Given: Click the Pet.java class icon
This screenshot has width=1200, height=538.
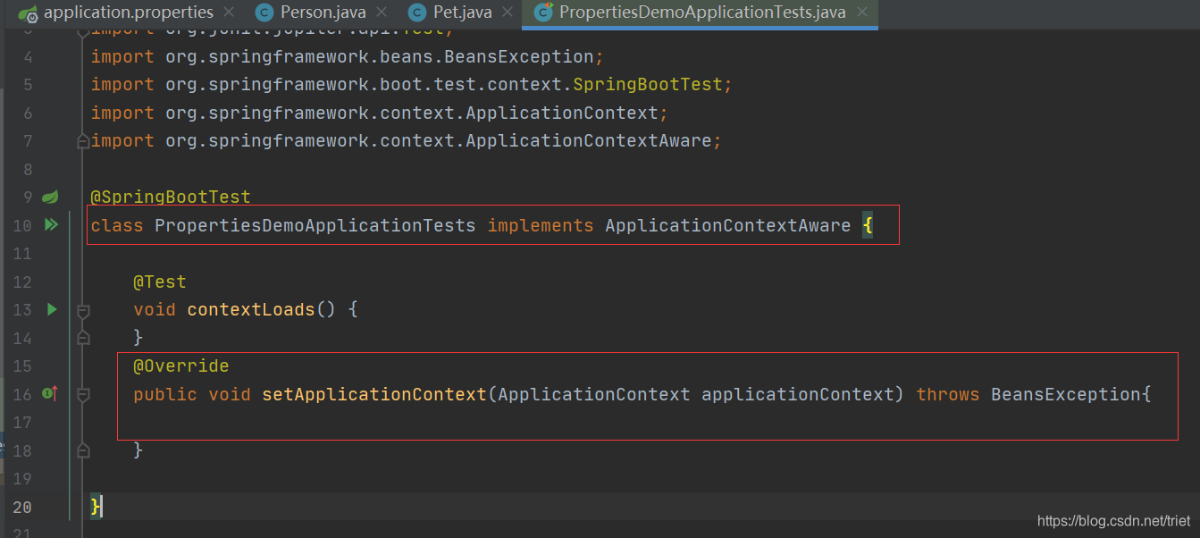Looking at the screenshot, I should point(416,13).
